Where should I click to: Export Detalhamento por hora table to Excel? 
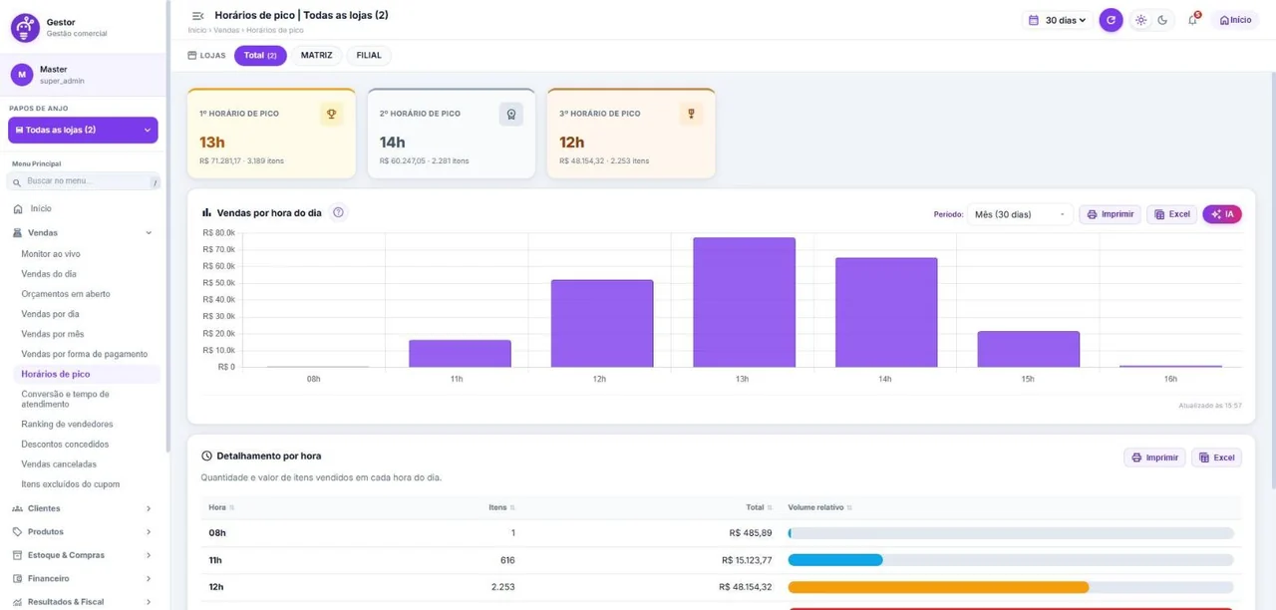1216,457
